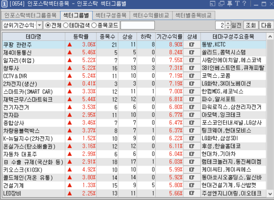The height and width of the screenshot is (200, 274).
Task: Sort by 하락 column header
Action: [146, 37]
